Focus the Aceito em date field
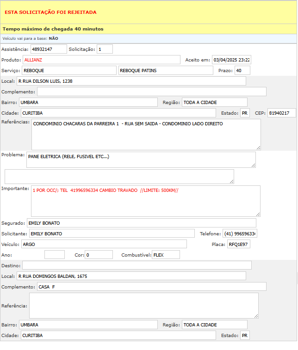 click(231, 60)
